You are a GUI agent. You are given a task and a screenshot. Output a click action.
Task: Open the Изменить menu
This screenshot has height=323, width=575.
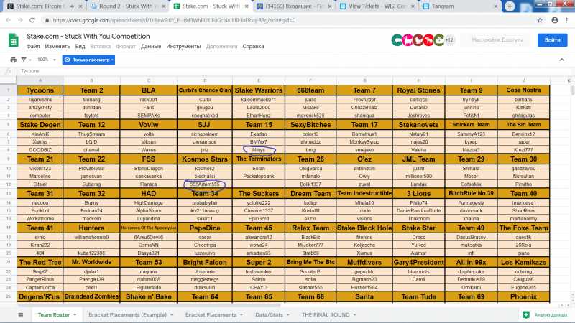pos(57,47)
